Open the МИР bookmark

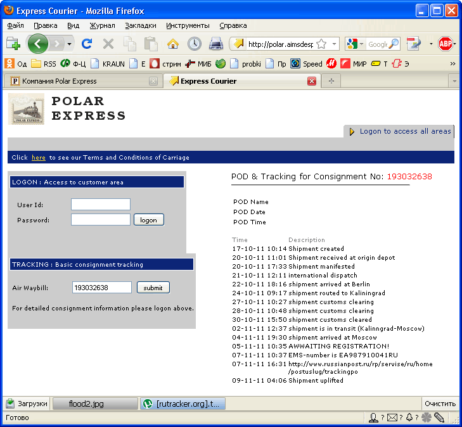pyautogui.click(x=354, y=63)
